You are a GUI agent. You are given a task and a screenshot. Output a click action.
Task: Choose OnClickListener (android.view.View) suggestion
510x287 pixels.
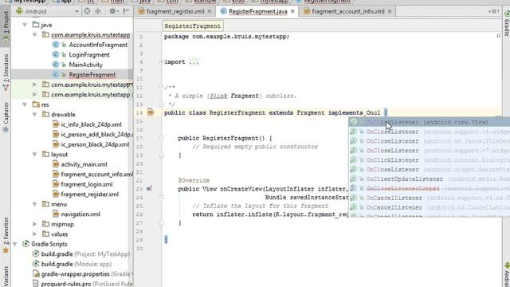[430, 122]
